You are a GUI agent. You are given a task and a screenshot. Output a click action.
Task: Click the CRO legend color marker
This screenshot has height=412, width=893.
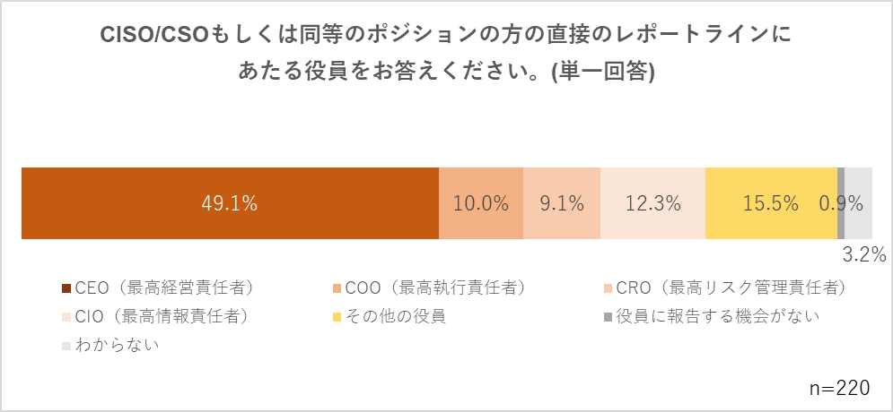tap(608, 288)
